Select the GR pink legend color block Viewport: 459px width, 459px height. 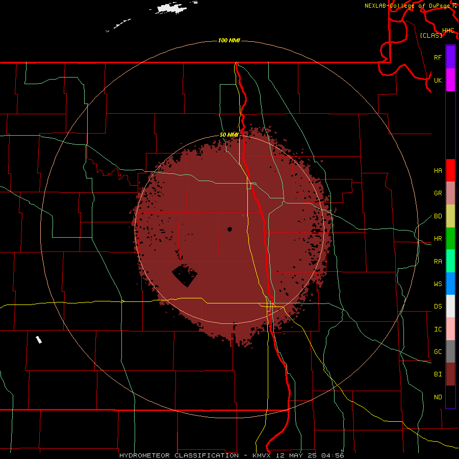coord(450,193)
